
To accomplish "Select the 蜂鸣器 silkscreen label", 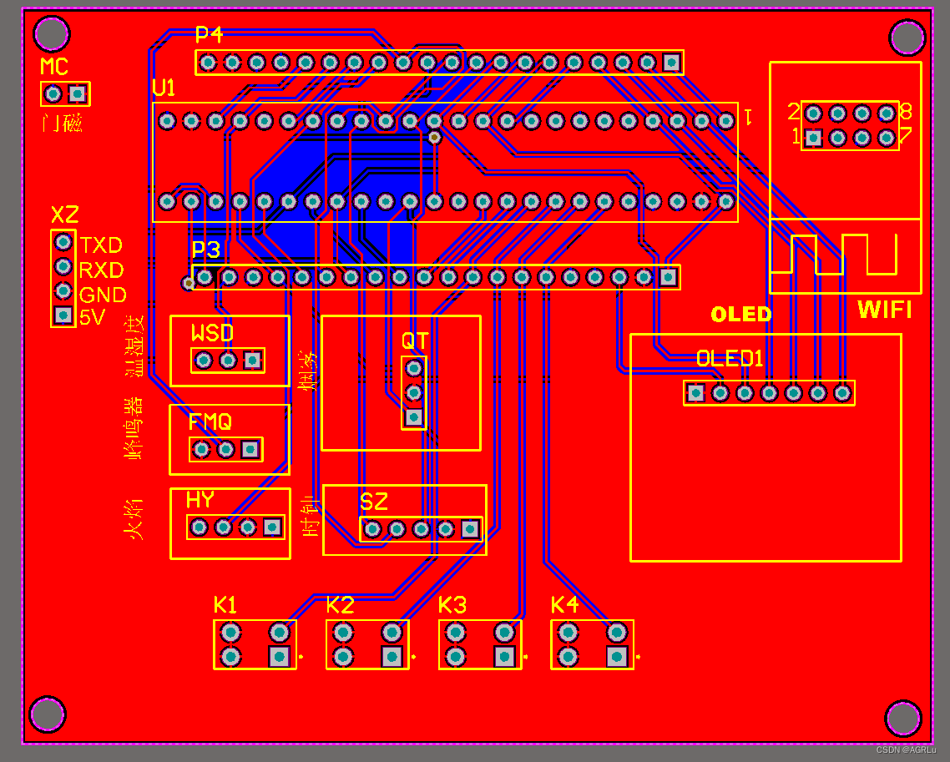I will tap(134, 428).
